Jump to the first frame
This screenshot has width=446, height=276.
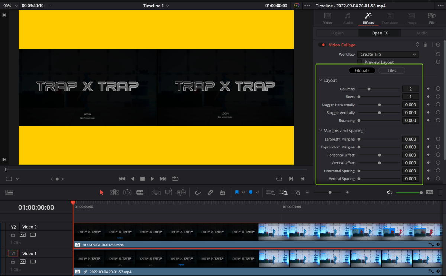point(122,178)
